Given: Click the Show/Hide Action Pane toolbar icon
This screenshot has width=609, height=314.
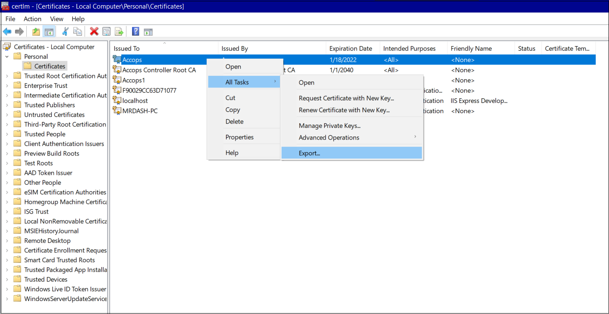Looking at the screenshot, I should coord(148,31).
